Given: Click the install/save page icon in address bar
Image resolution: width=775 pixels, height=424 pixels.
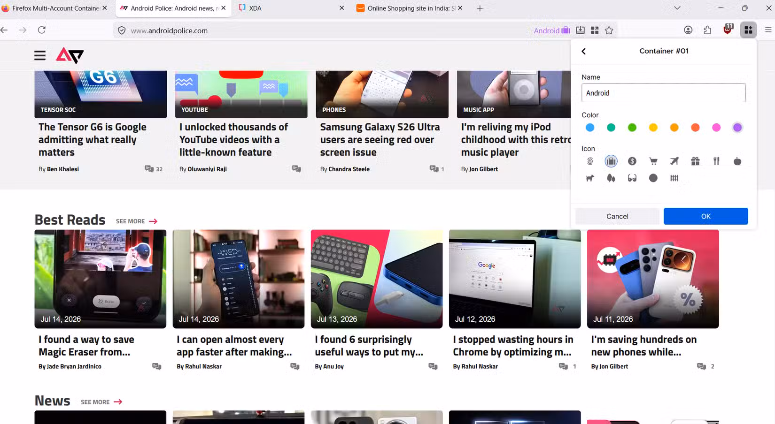Looking at the screenshot, I should tap(581, 30).
